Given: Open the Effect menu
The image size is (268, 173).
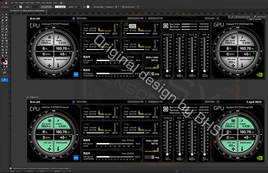Looking at the screenshot, I should pyautogui.click(x=38, y=3).
